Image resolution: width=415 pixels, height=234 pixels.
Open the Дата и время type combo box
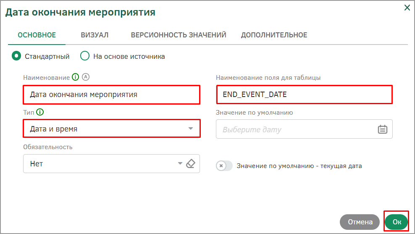point(112,129)
